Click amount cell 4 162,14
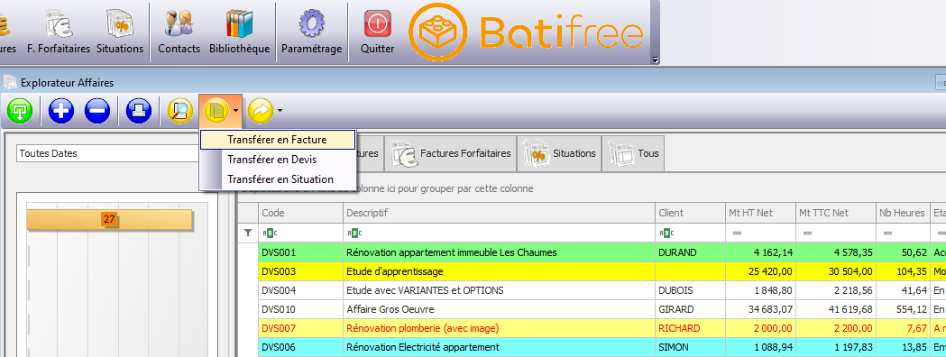This screenshot has width=946, height=357. (x=759, y=252)
